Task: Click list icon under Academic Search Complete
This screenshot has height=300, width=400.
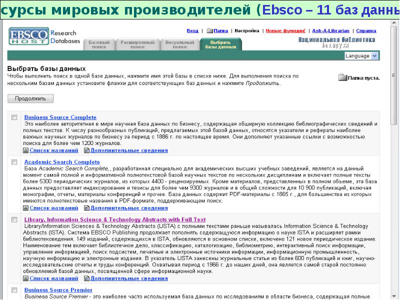Action: (26, 207)
